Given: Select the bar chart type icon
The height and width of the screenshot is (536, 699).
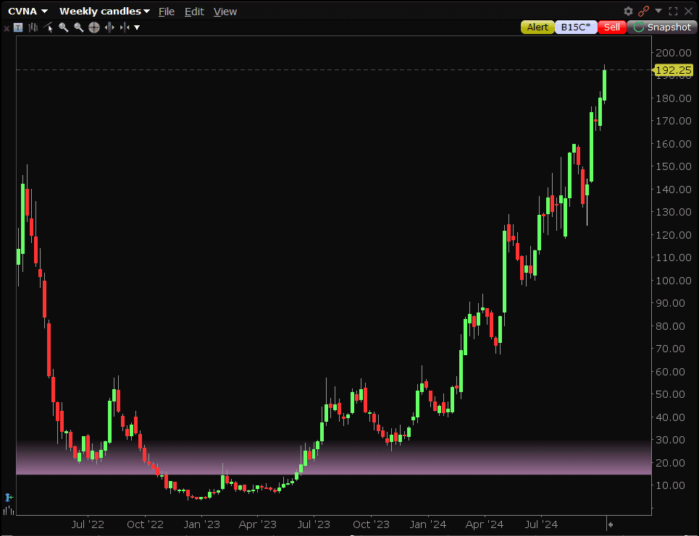Looking at the screenshot, I should pos(33,27).
